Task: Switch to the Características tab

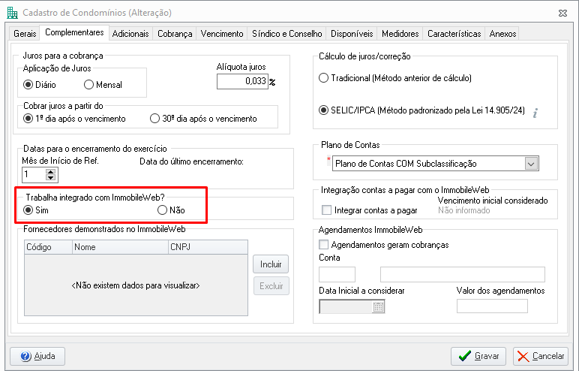Action: (x=454, y=34)
